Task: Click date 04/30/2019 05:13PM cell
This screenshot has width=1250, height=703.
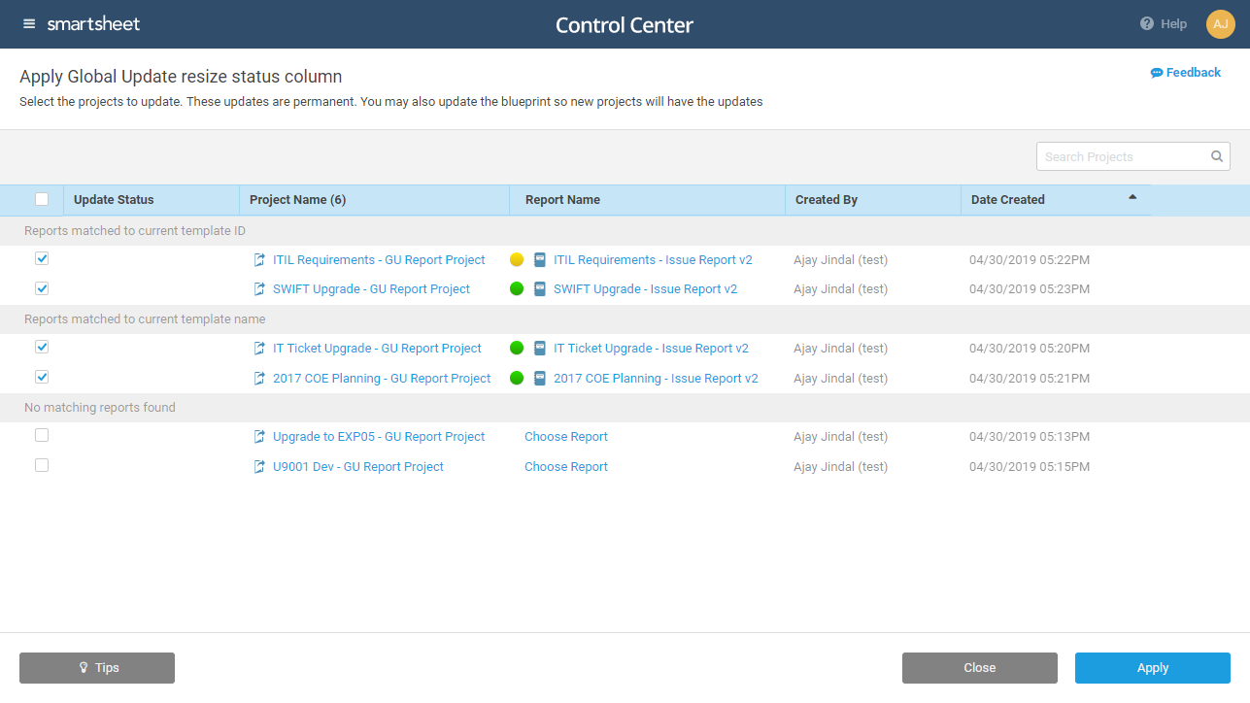Action: pyautogui.click(x=1030, y=437)
